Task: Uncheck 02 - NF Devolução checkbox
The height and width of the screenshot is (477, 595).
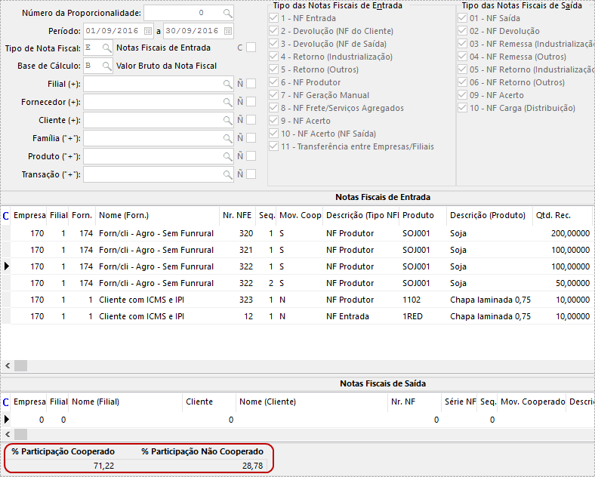Action: [462, 31]
